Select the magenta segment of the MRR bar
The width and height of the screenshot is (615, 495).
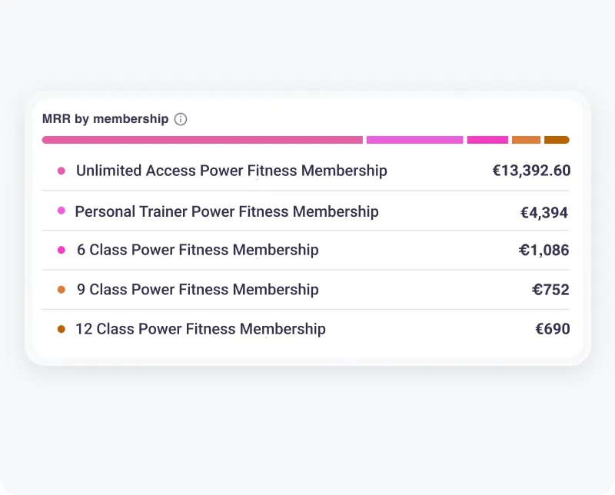[487, 140]
